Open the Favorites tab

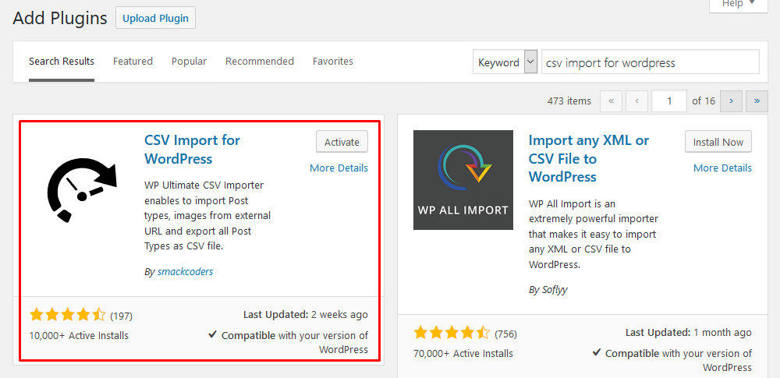pyautogui.click(x=333, y=62)
